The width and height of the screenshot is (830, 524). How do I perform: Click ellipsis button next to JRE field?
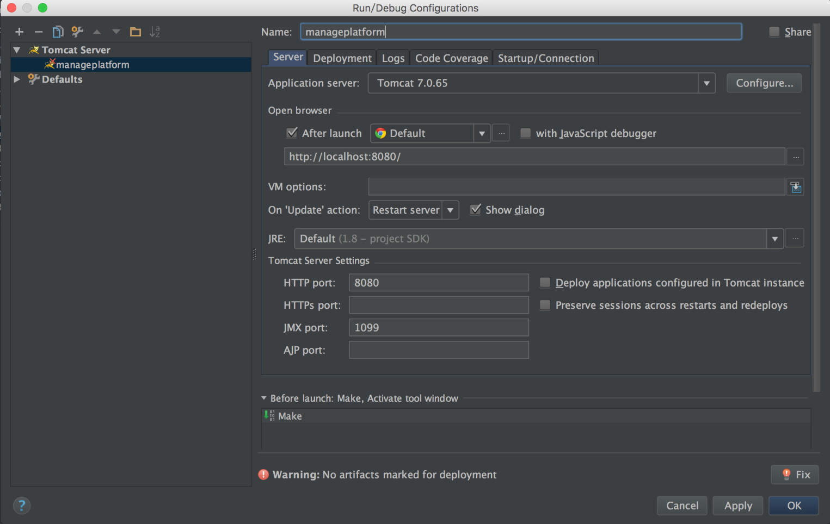pyautogui.click(x=795, y=239)
